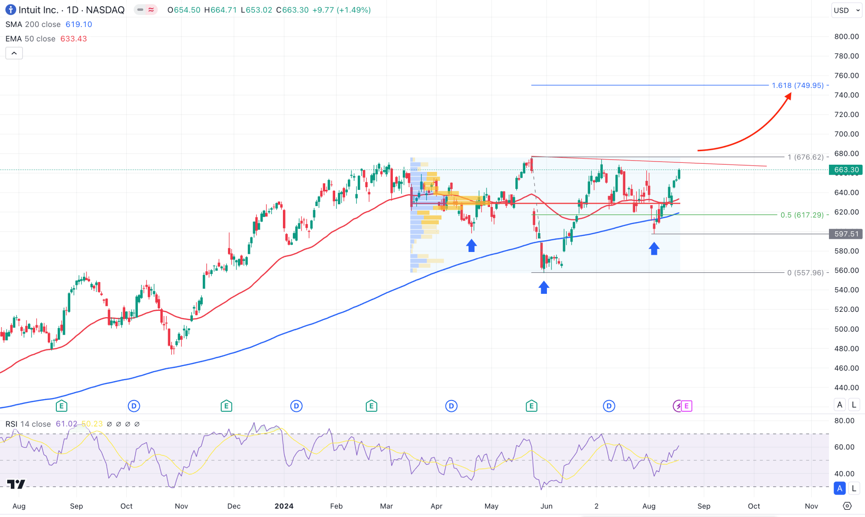Click the Apr label on the time axis
The height and width of the screenshot is (517, 865).
tap(436, 506)
